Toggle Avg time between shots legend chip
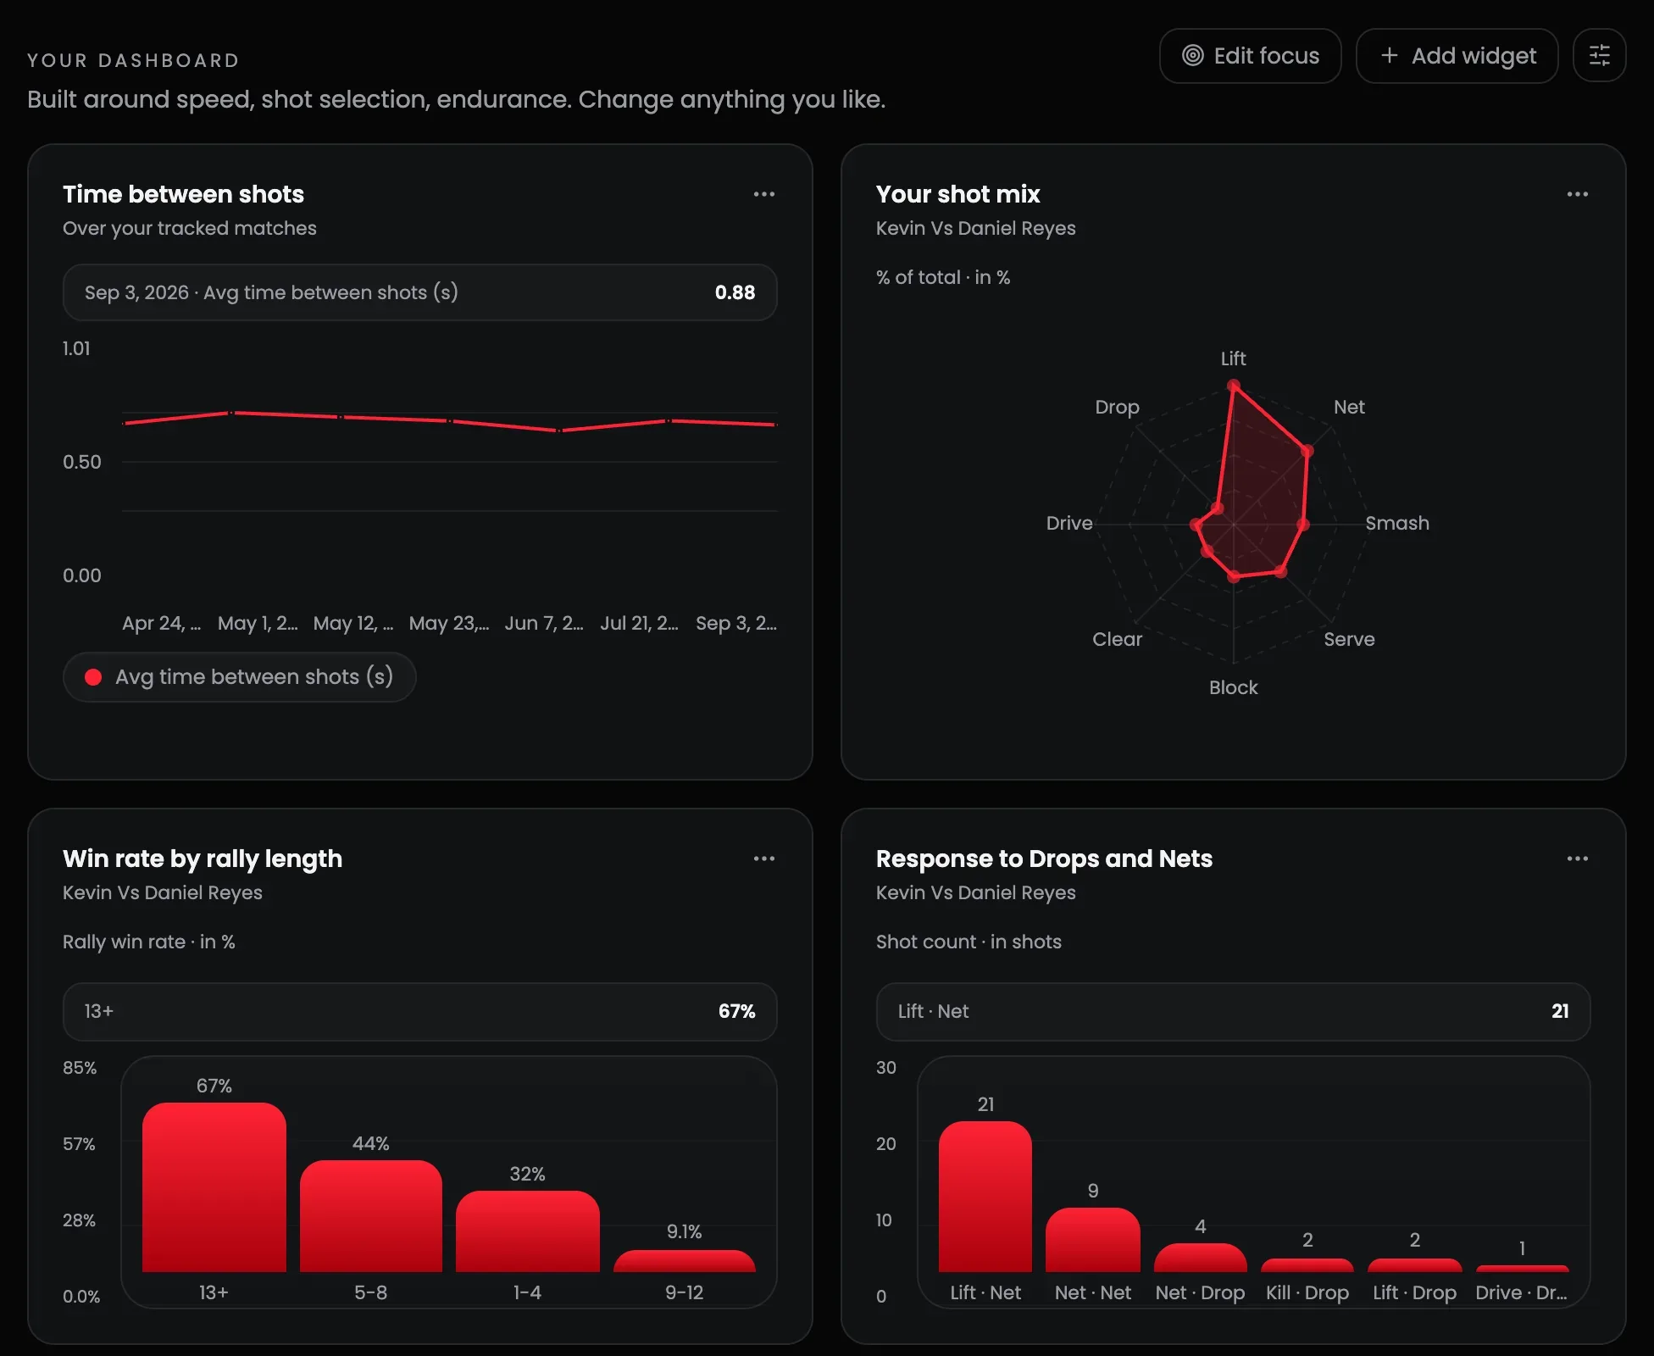Image resolution: width=1654 pixels, height=1356 pixels. tap(239, 676)
